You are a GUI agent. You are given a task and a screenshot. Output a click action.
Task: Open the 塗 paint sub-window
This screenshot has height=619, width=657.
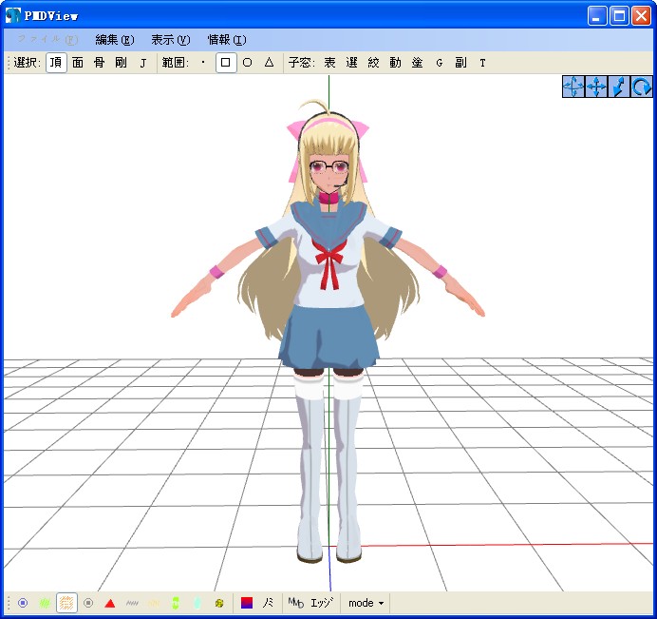click(417, 63)
